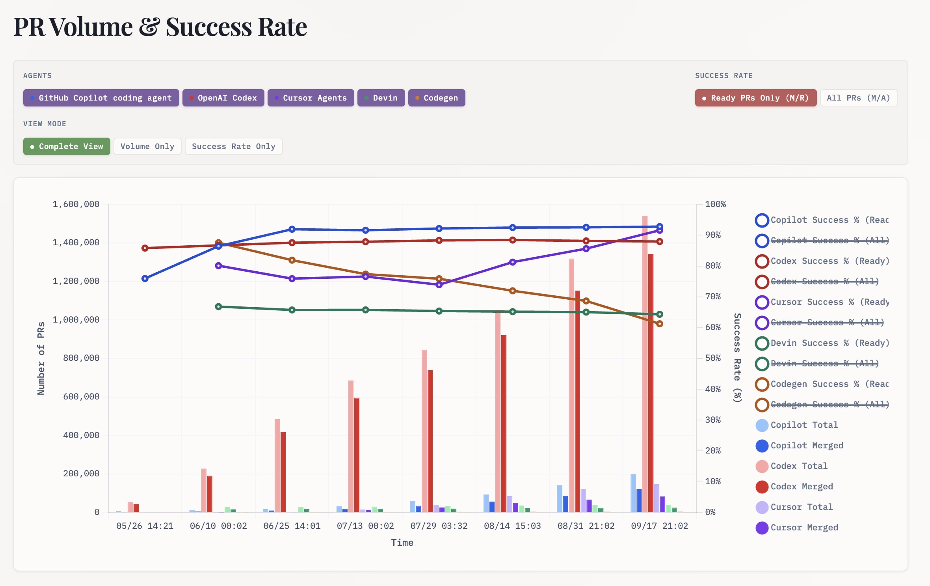Click Cursor Merged legend circle icon

click(x=762, y=528)
